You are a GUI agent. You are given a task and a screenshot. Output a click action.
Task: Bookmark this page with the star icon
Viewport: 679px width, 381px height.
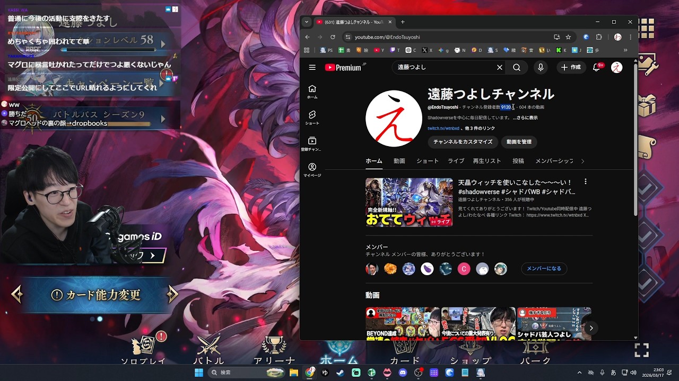pyautogui.click(x=568, y=37)
